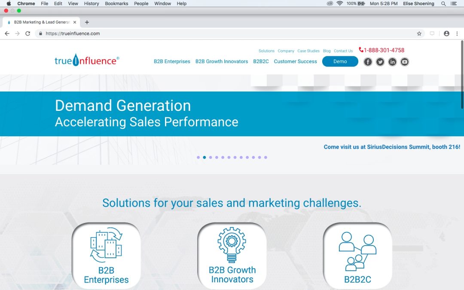The height and width of the screenshot is (290, 464).
Task: Open Chrome three-dot menu
Action: tap(457, 34)
